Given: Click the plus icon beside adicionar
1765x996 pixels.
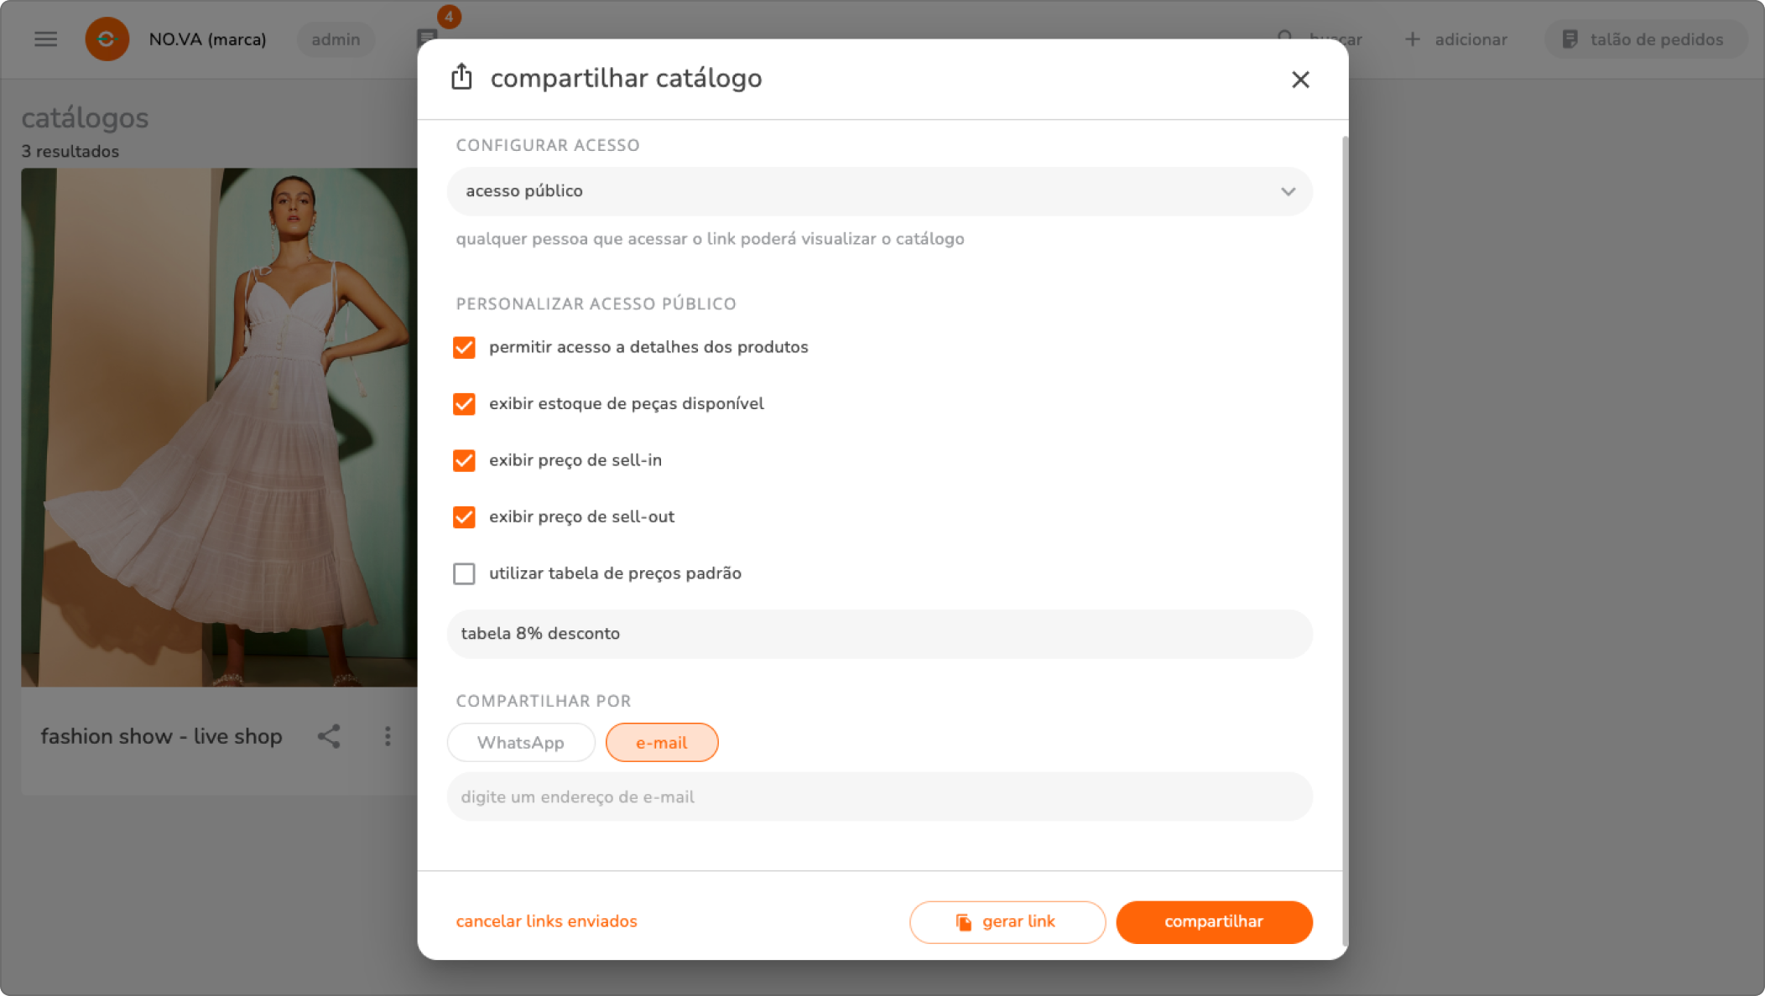Looking at the screenshot, I should pyautogui.click(x=1413, y=39).
